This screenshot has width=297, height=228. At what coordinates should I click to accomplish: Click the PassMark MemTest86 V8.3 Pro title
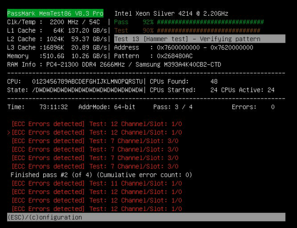pyautogui.click(x=55, y=13)
